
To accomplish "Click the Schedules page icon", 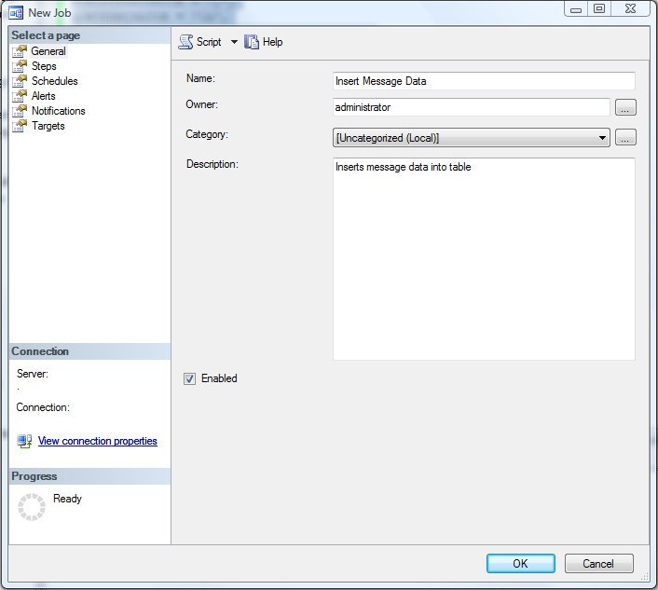I will pos(20,81).
